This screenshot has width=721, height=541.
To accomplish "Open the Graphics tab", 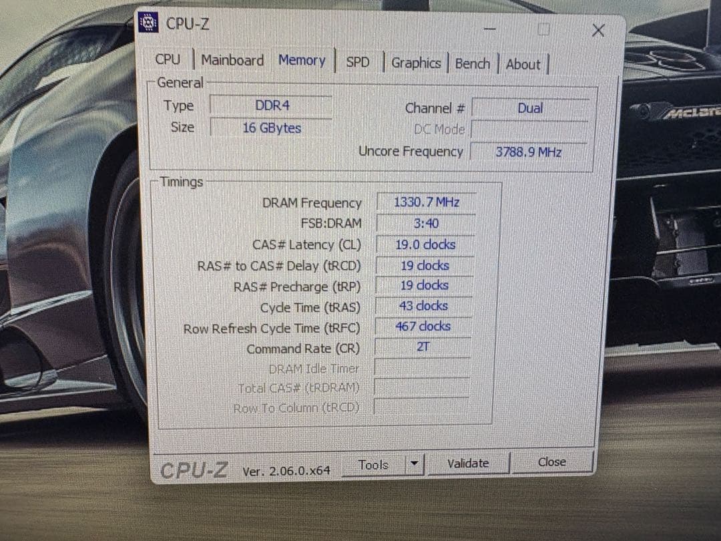I will coord(416,63).
